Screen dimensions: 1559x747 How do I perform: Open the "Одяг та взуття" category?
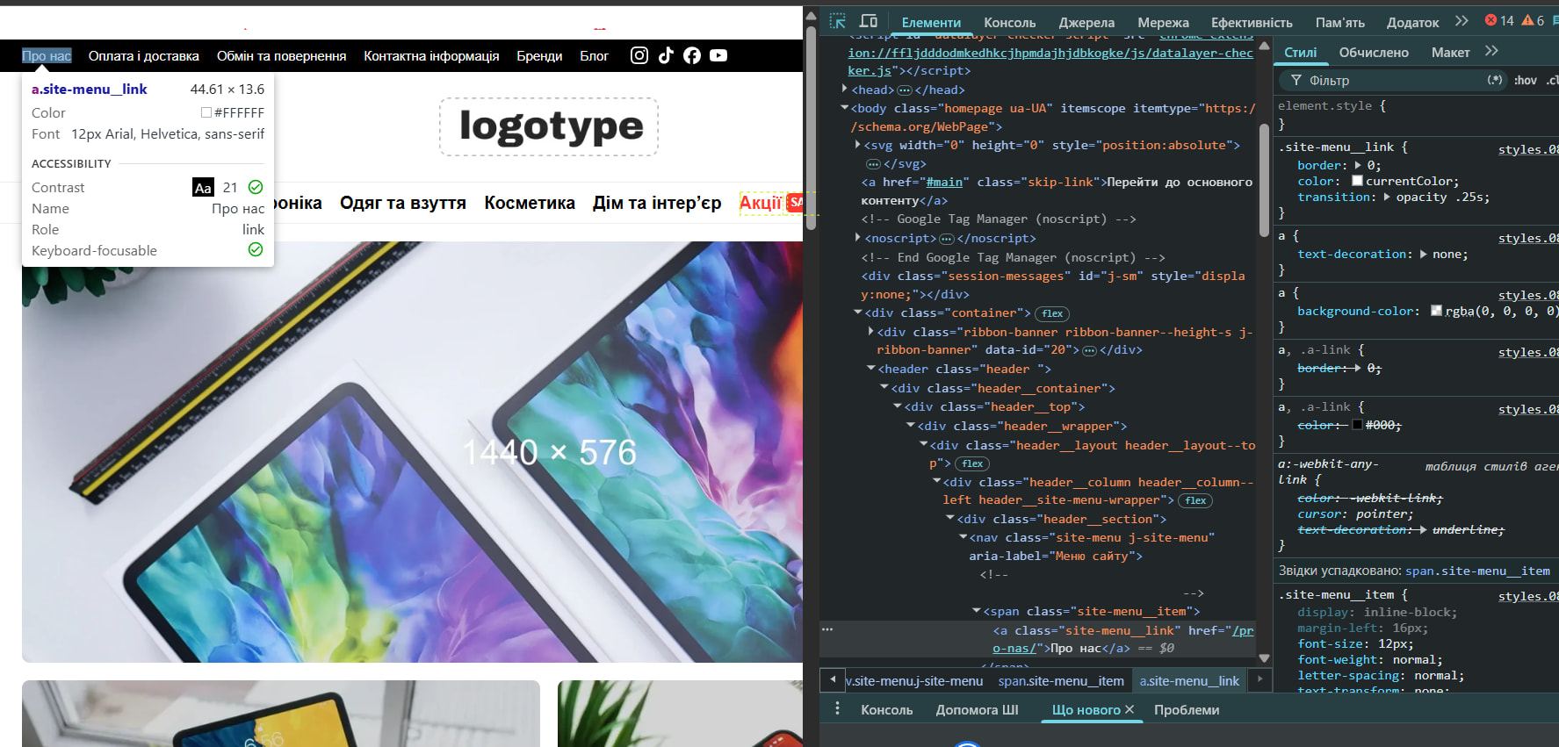click(x=403, y=203)
